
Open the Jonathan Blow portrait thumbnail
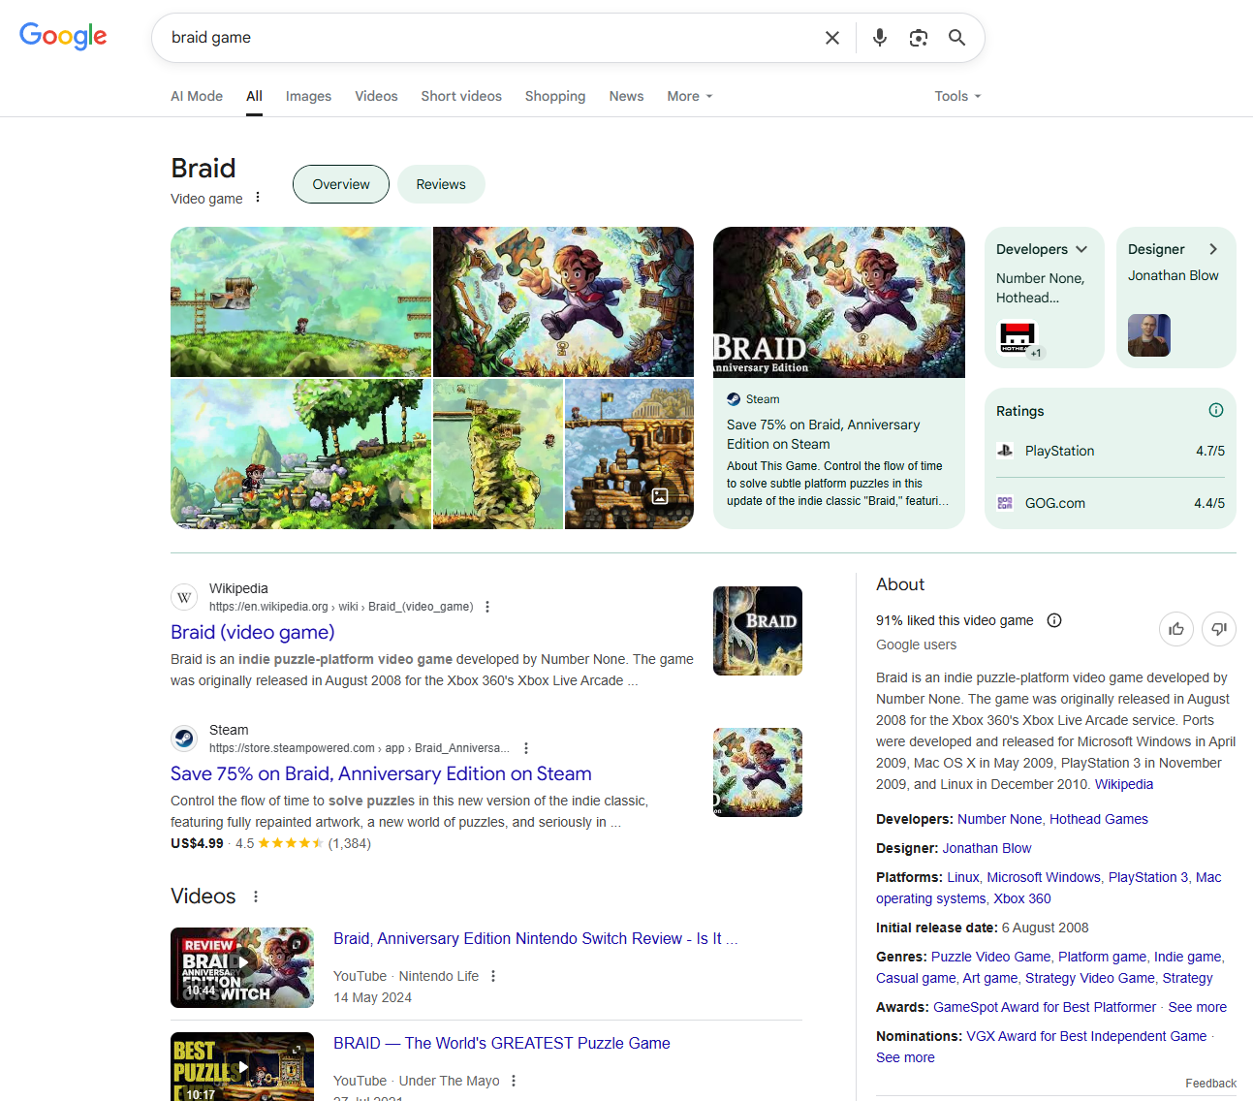point(1149,335)
